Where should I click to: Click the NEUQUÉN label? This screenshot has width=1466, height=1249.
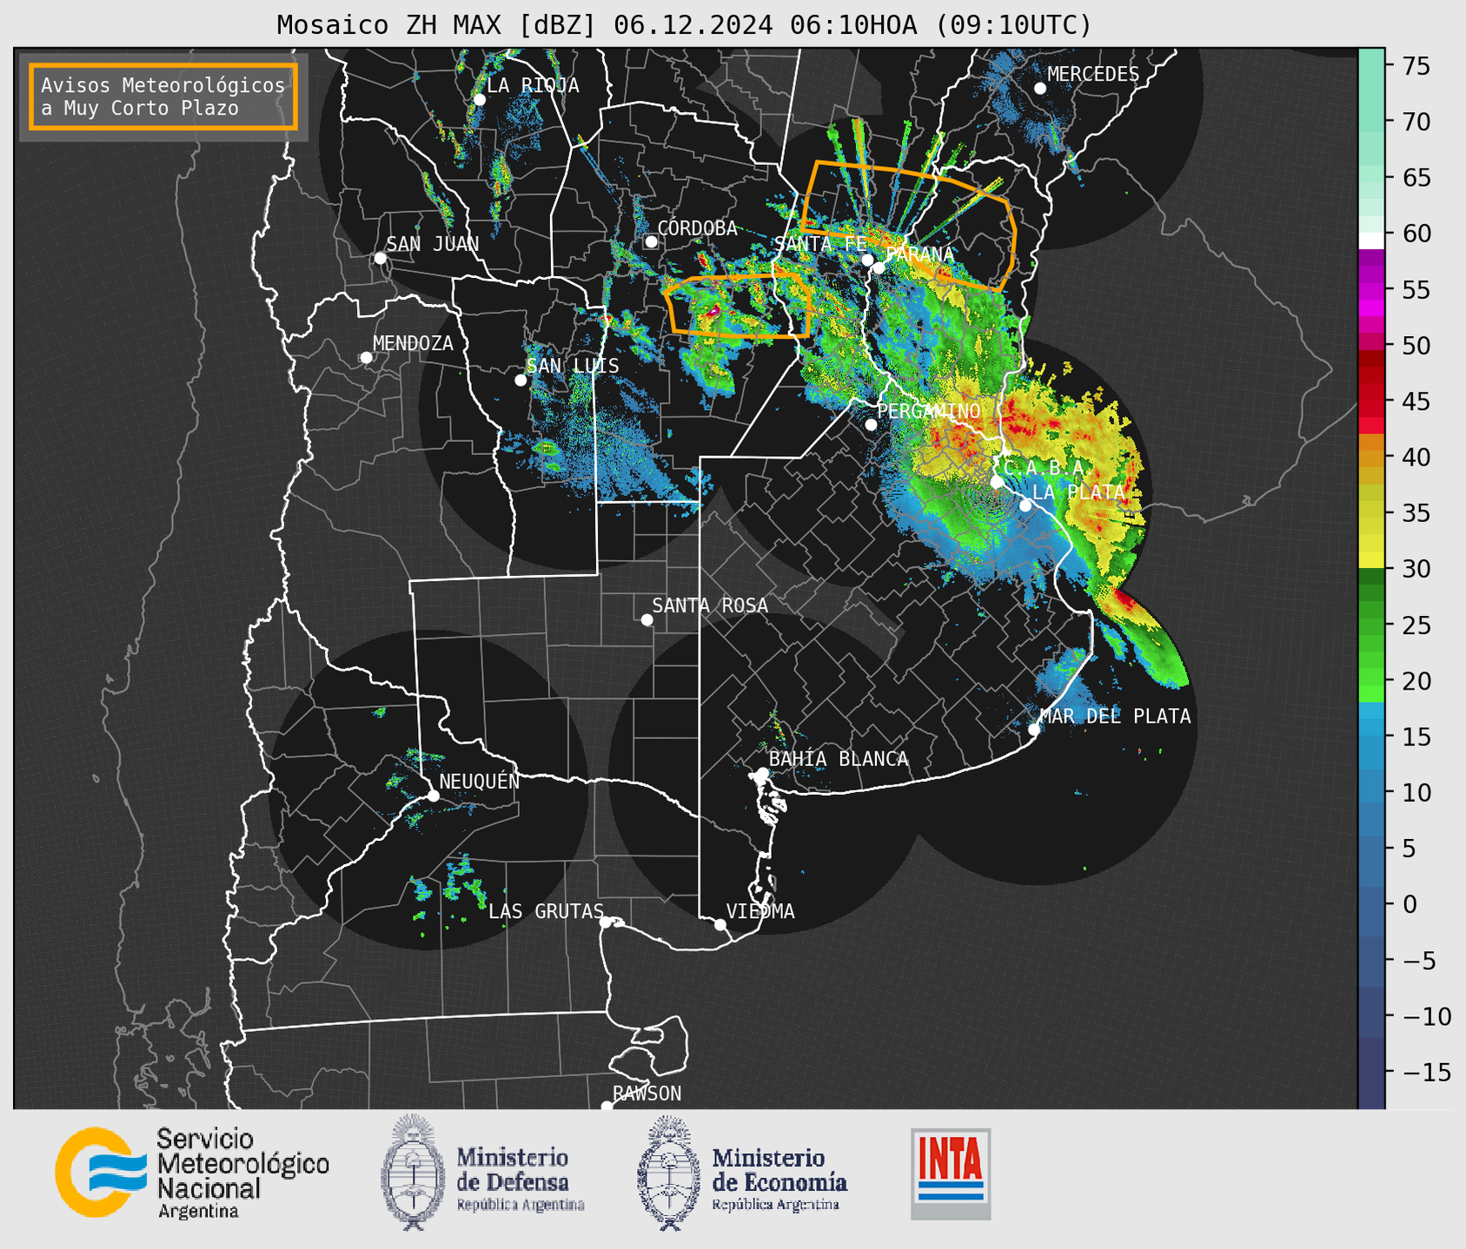click(x=480, y=781)
